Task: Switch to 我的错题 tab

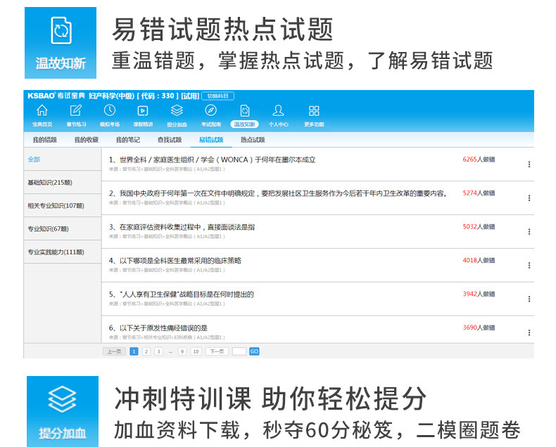Action: pos(44,140)
